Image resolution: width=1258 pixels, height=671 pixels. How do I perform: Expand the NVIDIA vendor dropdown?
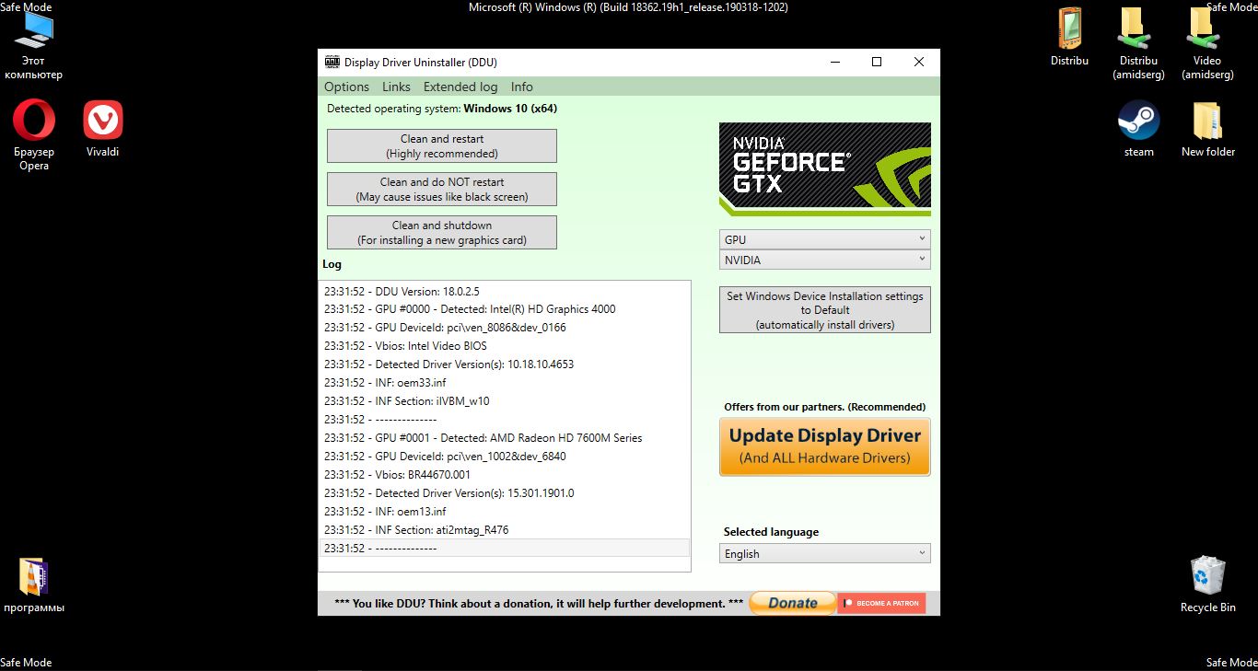pos(824,260)
